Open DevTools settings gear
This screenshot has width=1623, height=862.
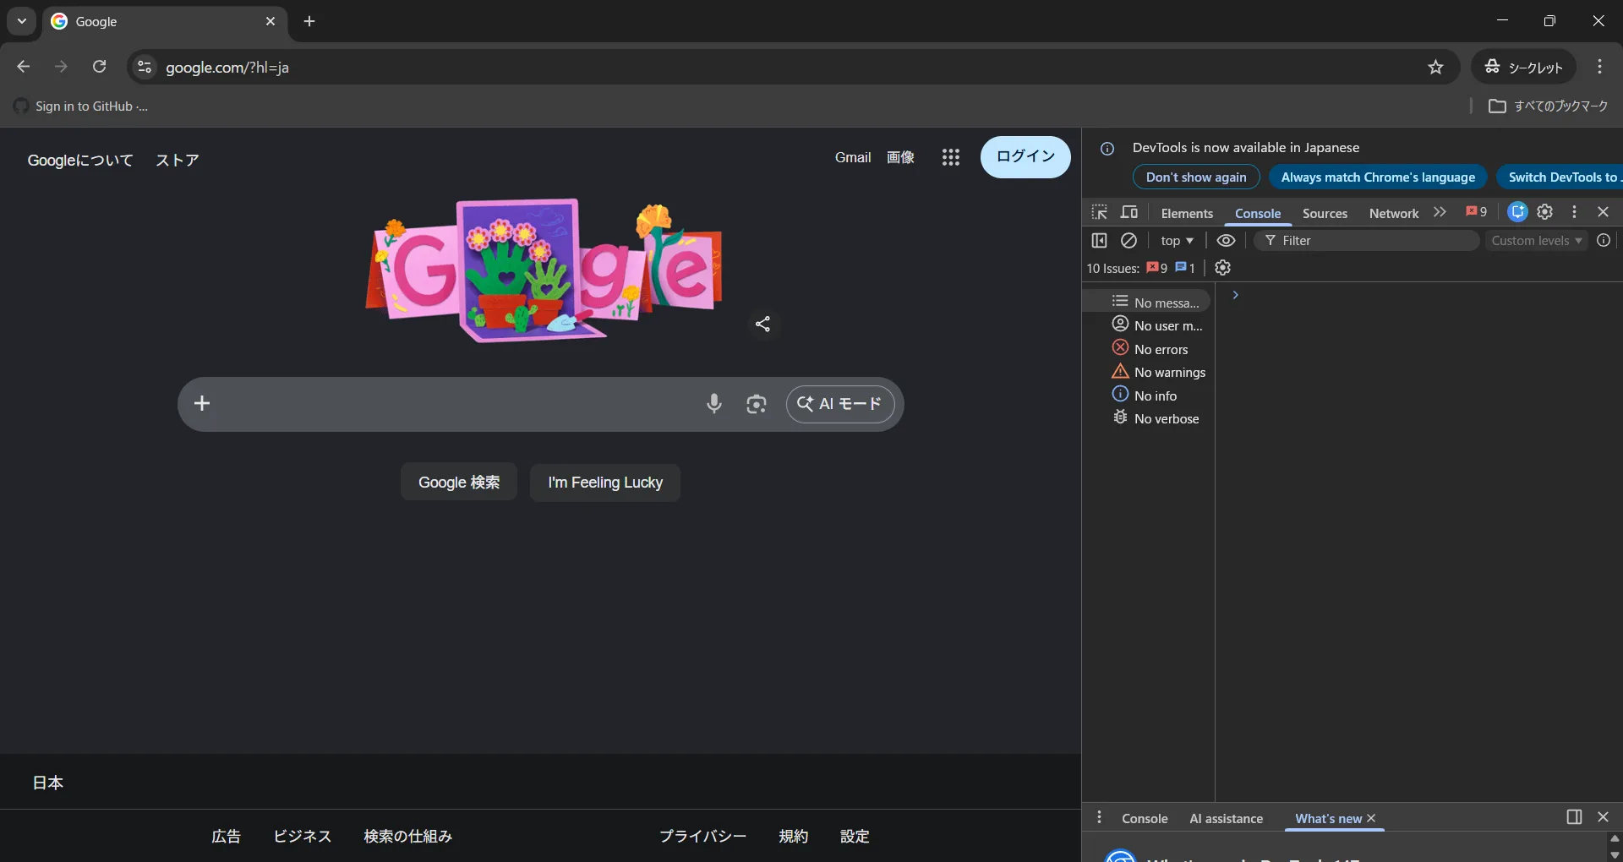pos(1545,212)
